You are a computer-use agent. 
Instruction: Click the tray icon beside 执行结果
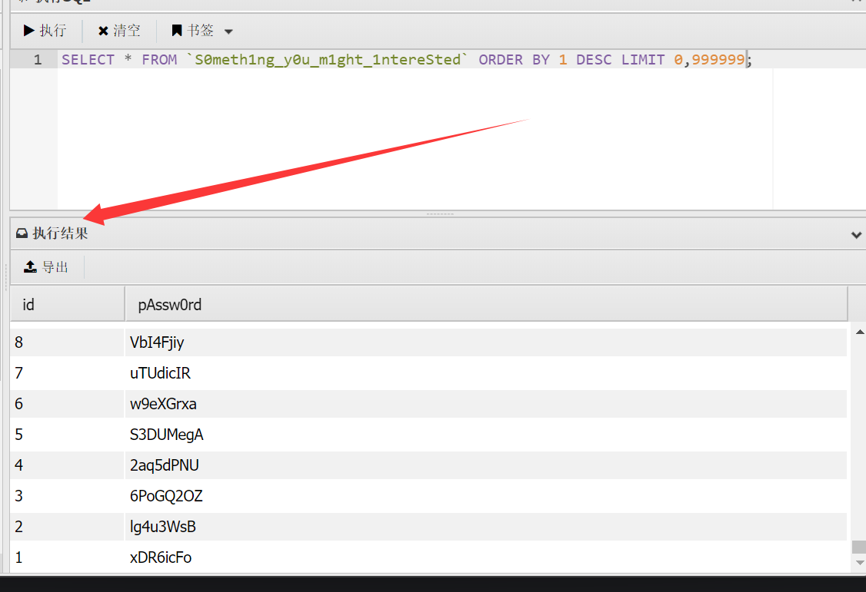[x=22, y=233]
